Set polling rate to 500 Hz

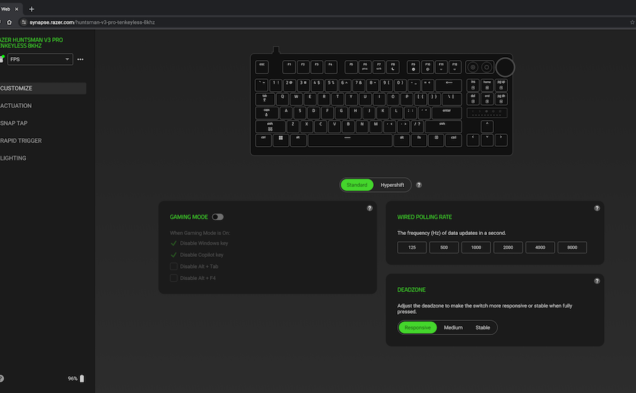(444, 247)
